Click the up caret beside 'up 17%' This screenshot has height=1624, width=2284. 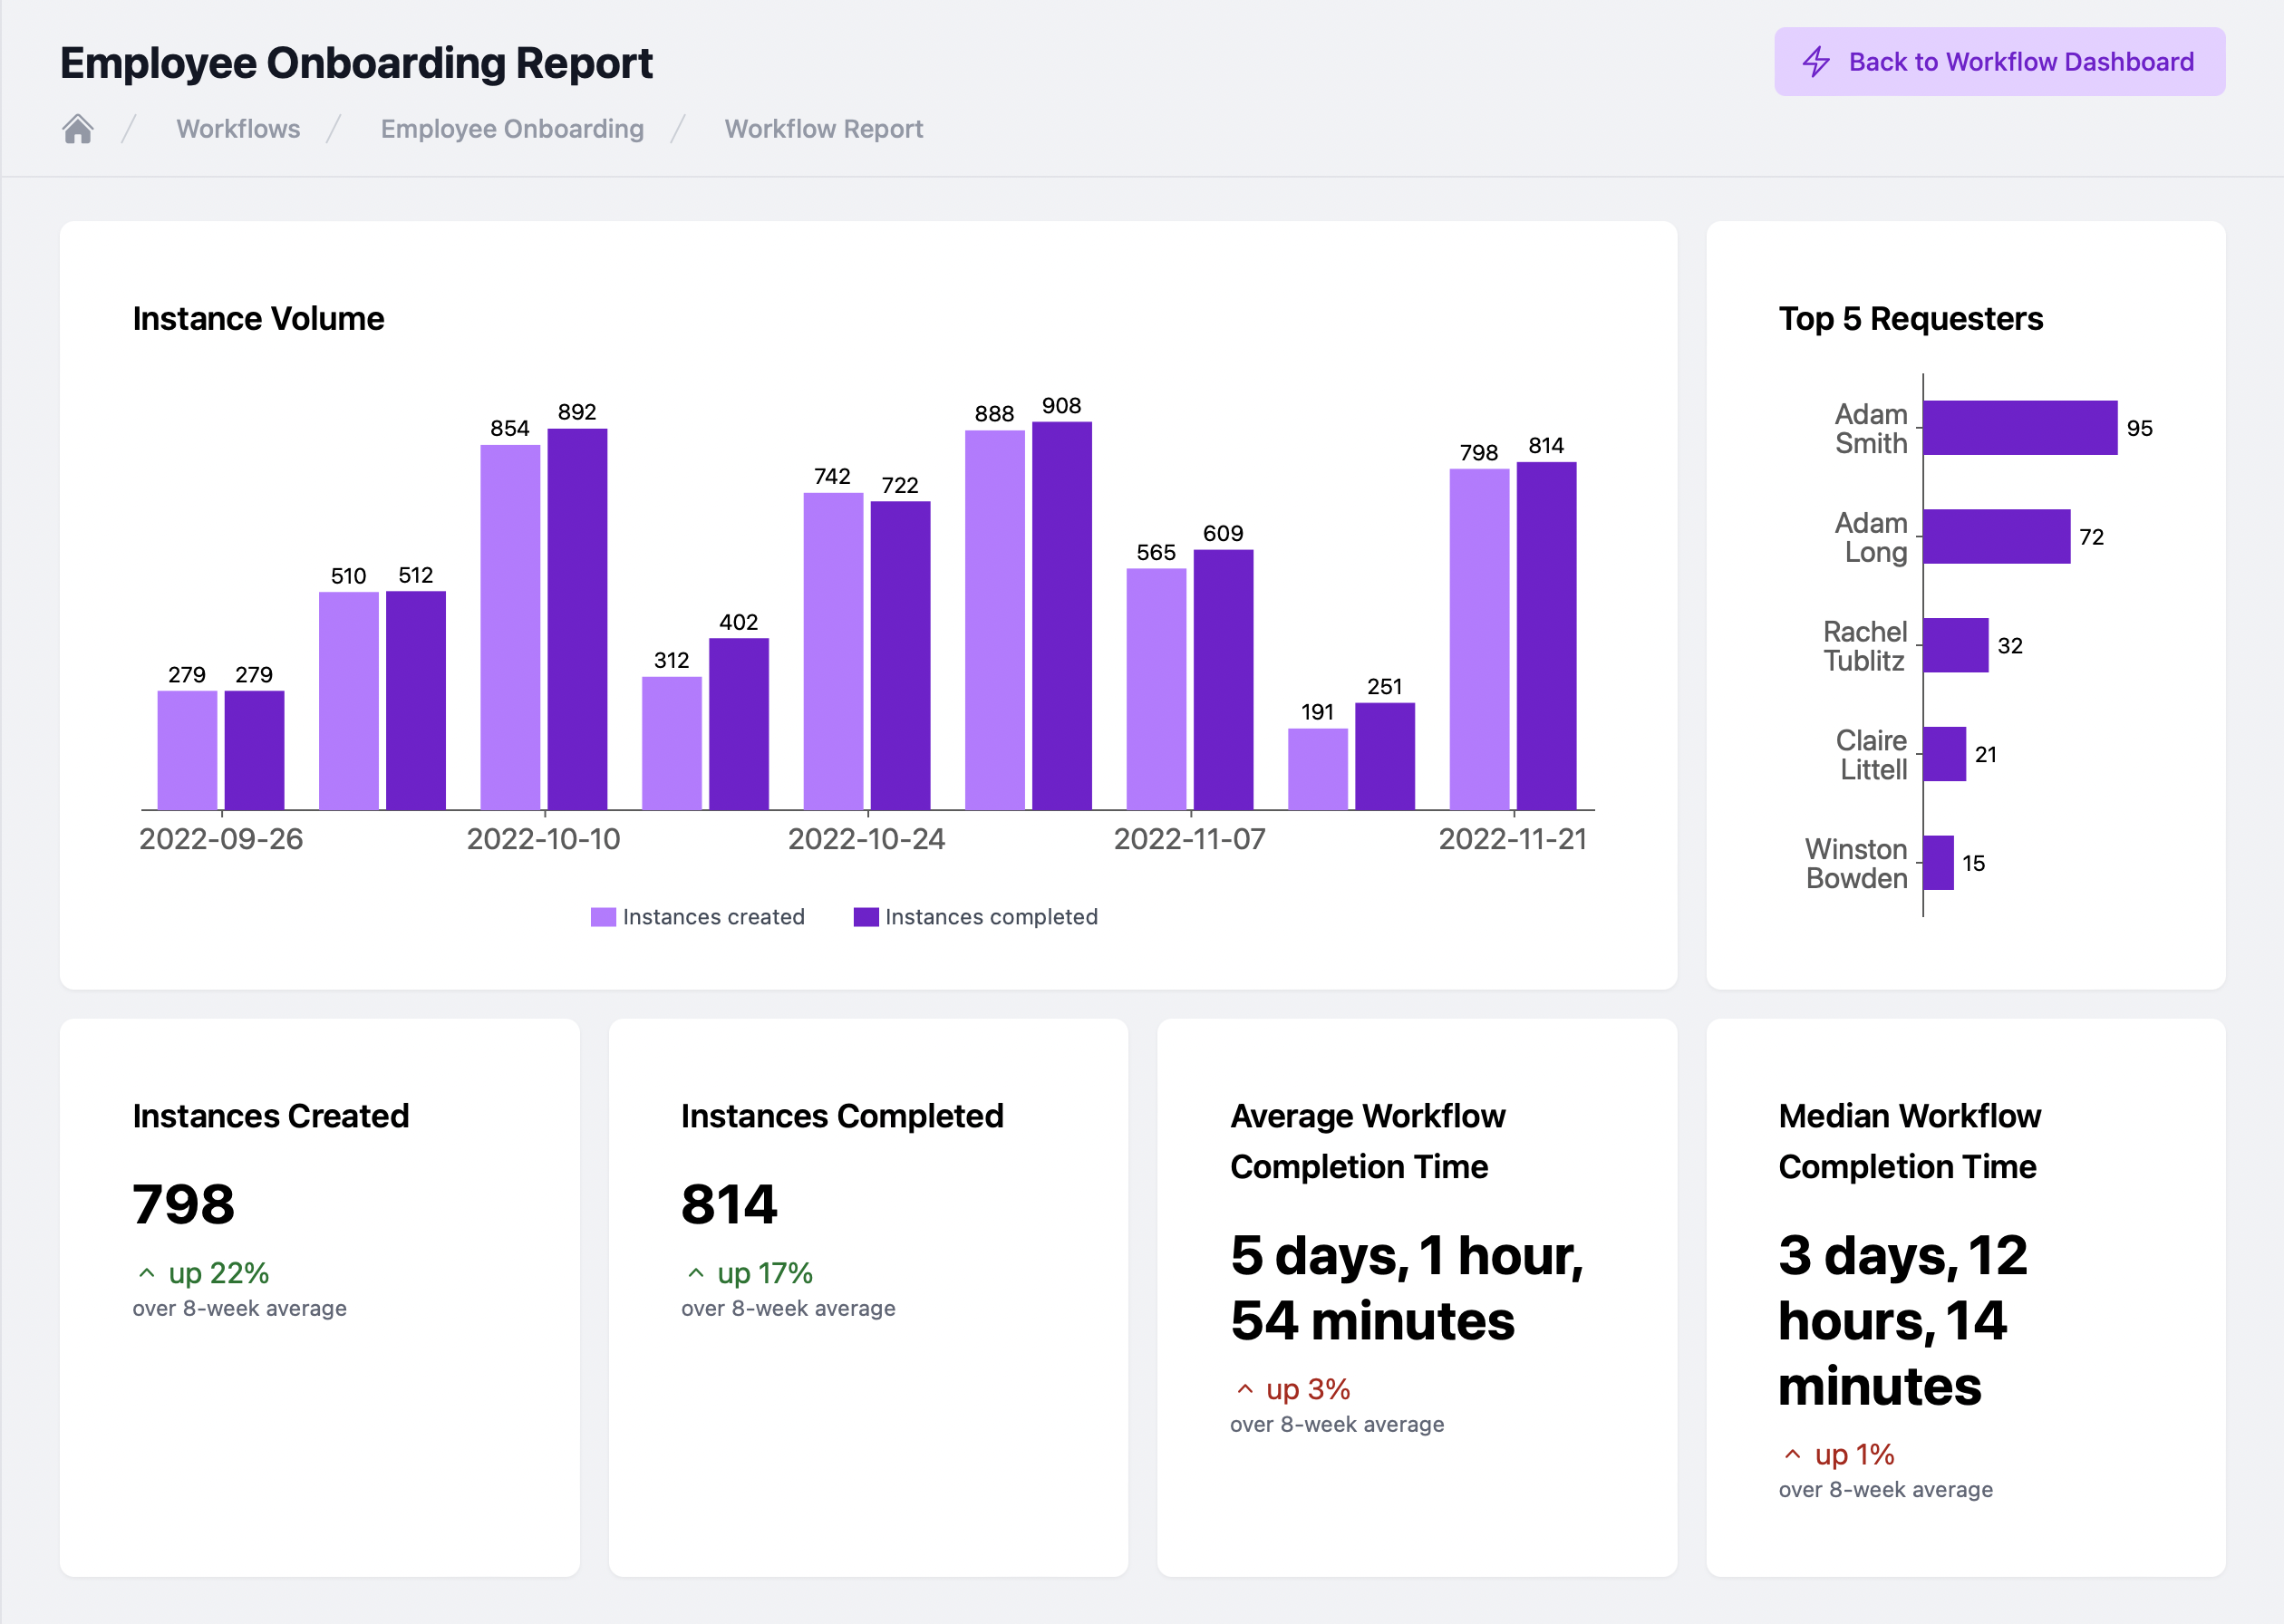pos(696,1273)
